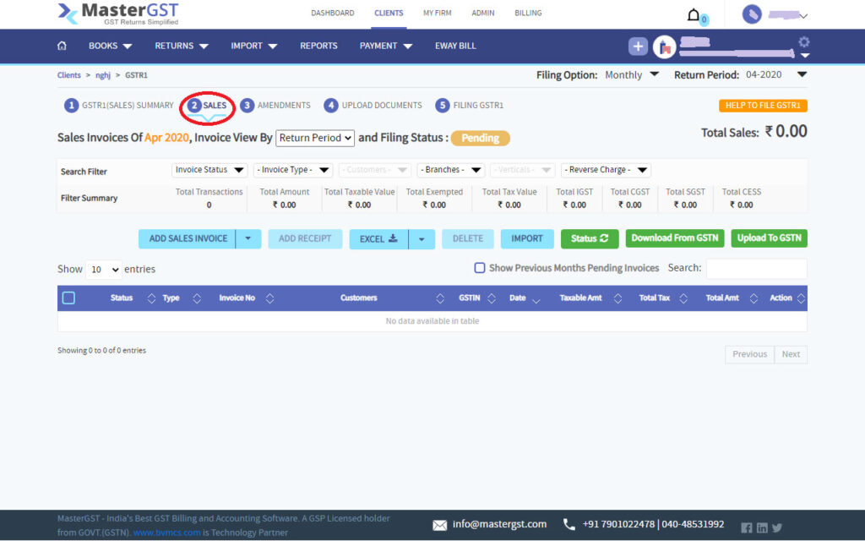Open the settings gear icon
This screenshot has width=865, height=541.
803,42
